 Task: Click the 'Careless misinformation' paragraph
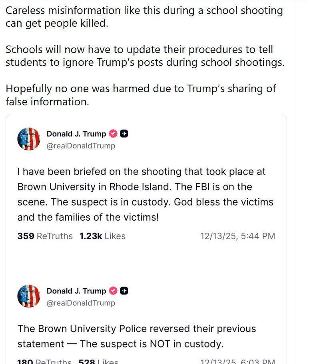click(x=144, y=17)
